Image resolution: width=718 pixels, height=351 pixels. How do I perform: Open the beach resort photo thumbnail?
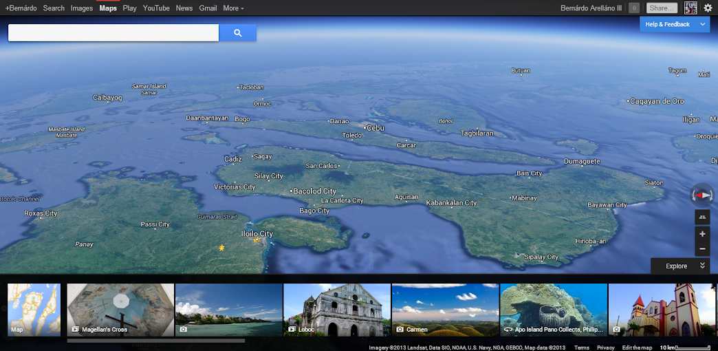tap(228, 310)
